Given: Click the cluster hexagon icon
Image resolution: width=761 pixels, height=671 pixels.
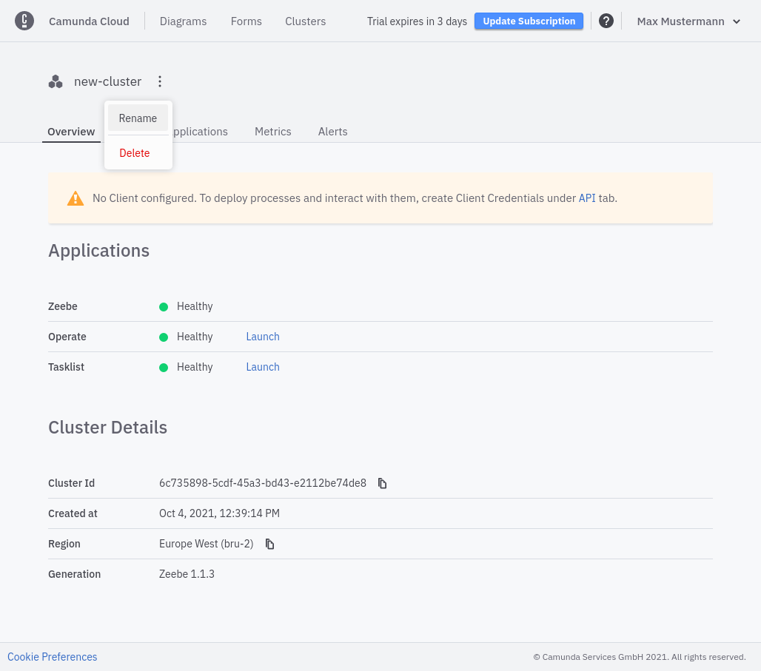Looking at the screenshot, I should click(56, 81).
